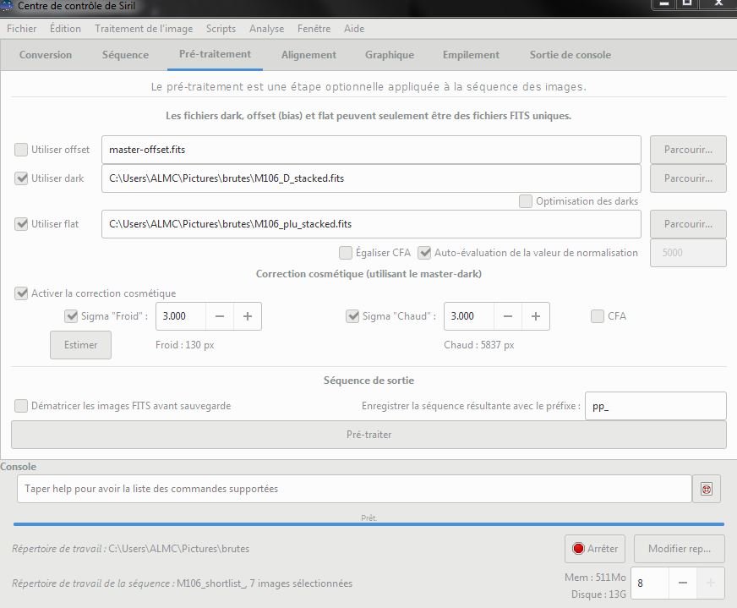This screenshot has height=608, width=737.
Task: Decrease Sigma Froid value with minus
Action: coord(220,316)
